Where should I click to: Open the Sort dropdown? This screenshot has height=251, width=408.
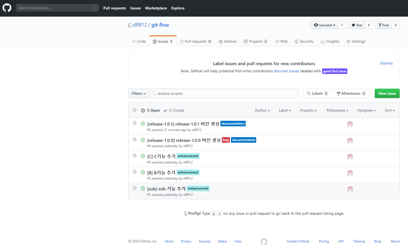[389, 110]
